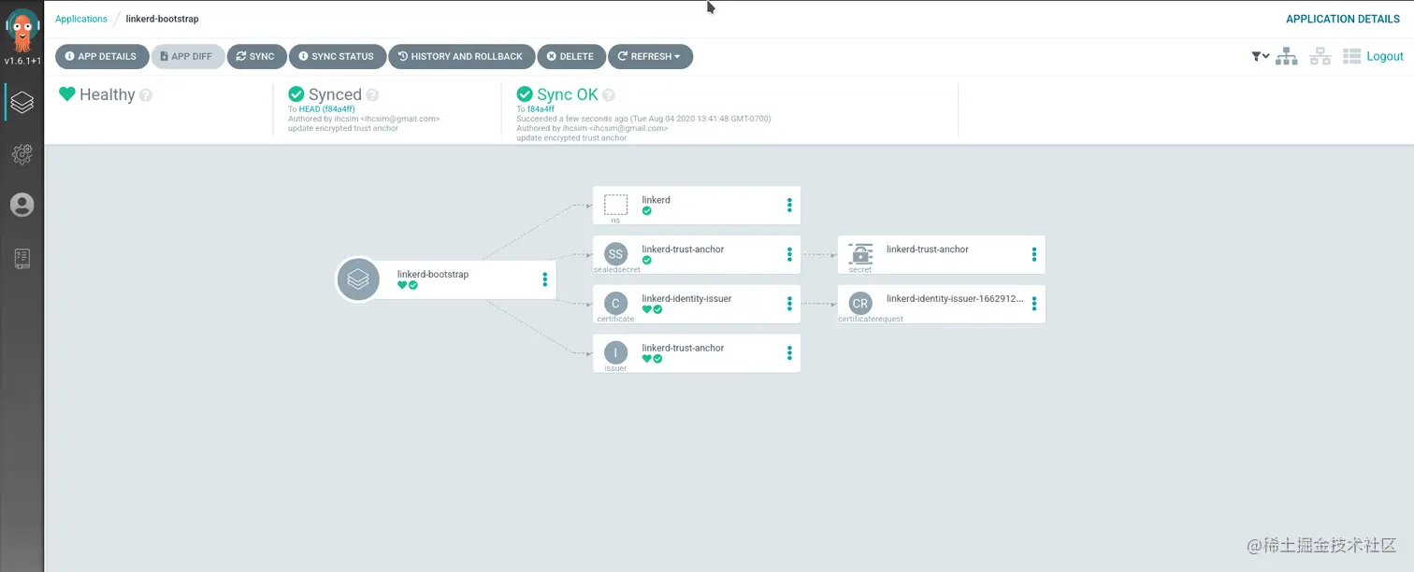
Task: Open the REFRESH dropdown
Action: [651, 56]
